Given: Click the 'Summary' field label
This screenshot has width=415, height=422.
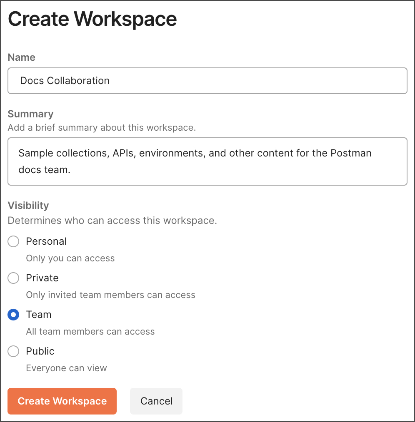Looking at the screenshot, I should tap(31, 114).
